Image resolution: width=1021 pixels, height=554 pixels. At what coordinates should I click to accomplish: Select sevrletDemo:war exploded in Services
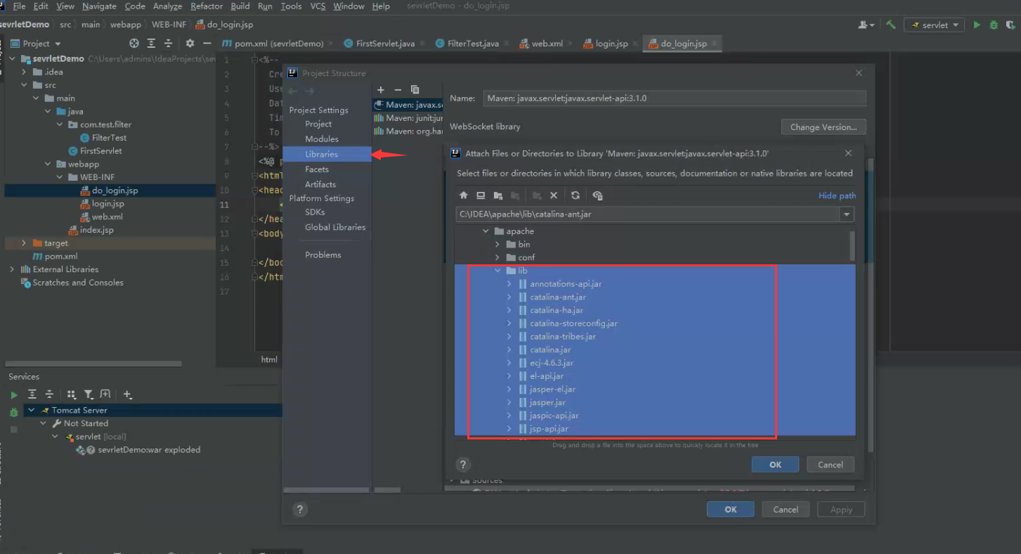[x=149, y=450]
